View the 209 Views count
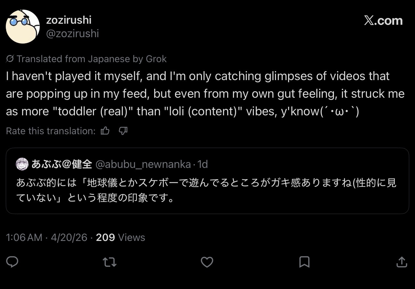 (120, 237)
